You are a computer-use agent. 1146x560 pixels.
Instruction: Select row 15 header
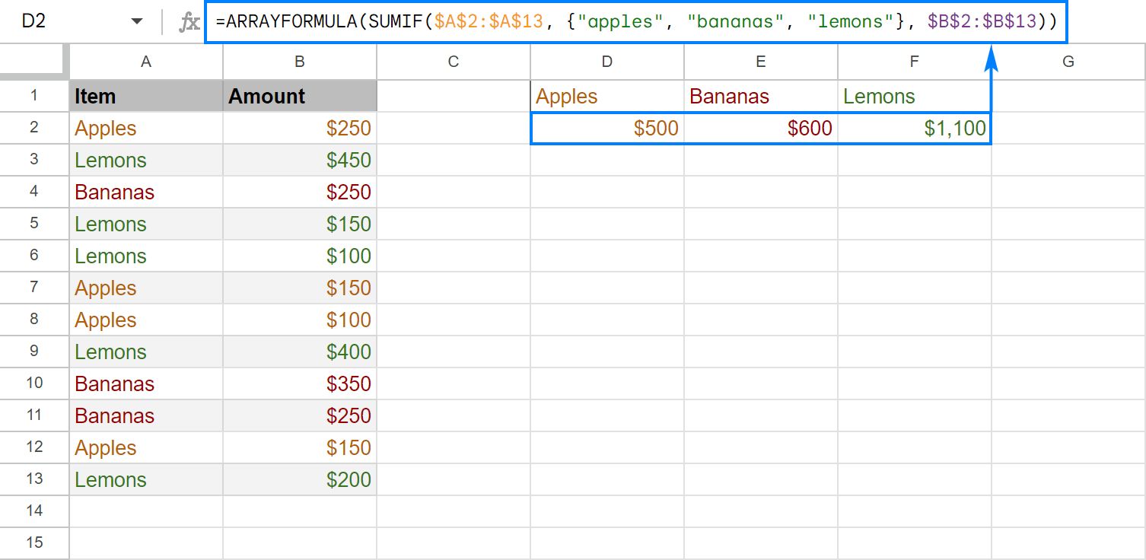34,543
